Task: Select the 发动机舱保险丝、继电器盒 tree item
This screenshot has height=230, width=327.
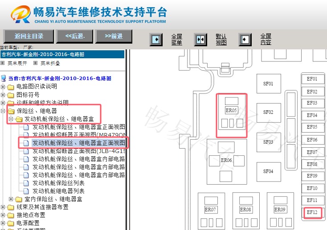Action: click(59, 119)
